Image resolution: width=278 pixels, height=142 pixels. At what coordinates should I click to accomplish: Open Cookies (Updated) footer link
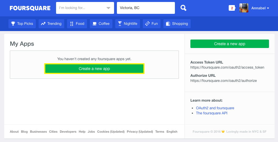(111, 132)
